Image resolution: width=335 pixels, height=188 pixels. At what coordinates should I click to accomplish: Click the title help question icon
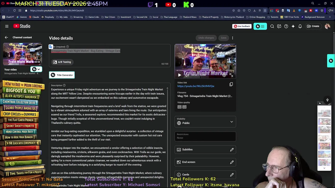(68, 47)
